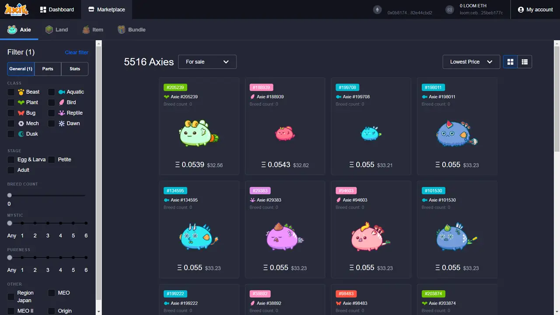Open Axie #199708 card image
560x315 pixels.
371,133
